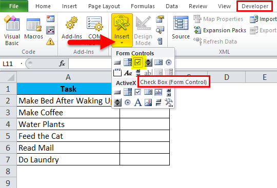Select the Make Coffee cell

click(x=68, y=112)
